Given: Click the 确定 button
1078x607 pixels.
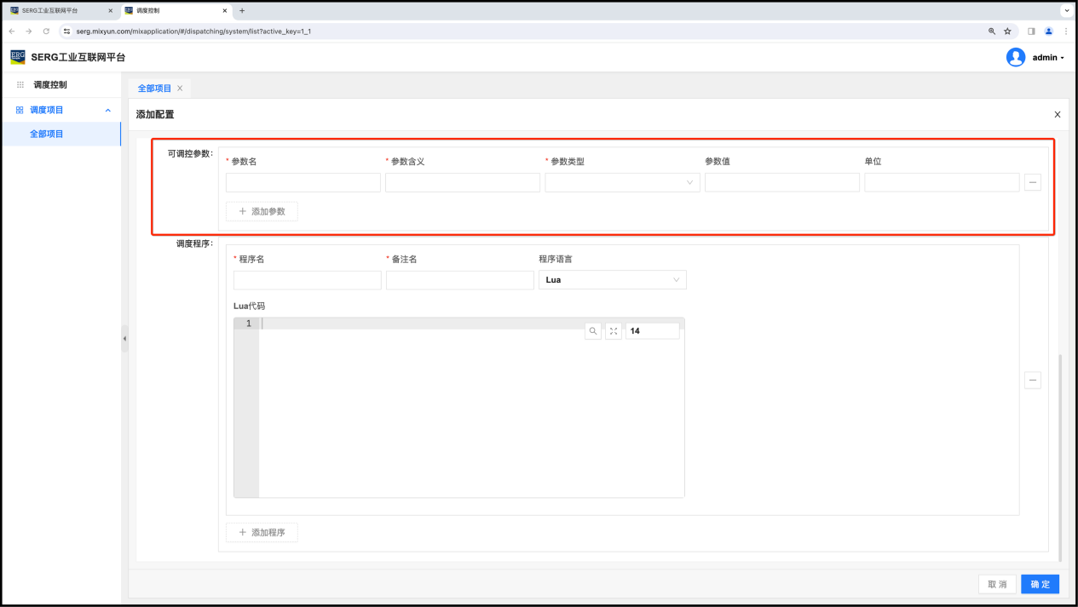Looking at the screenshot, I should [x=1040, y=584].
